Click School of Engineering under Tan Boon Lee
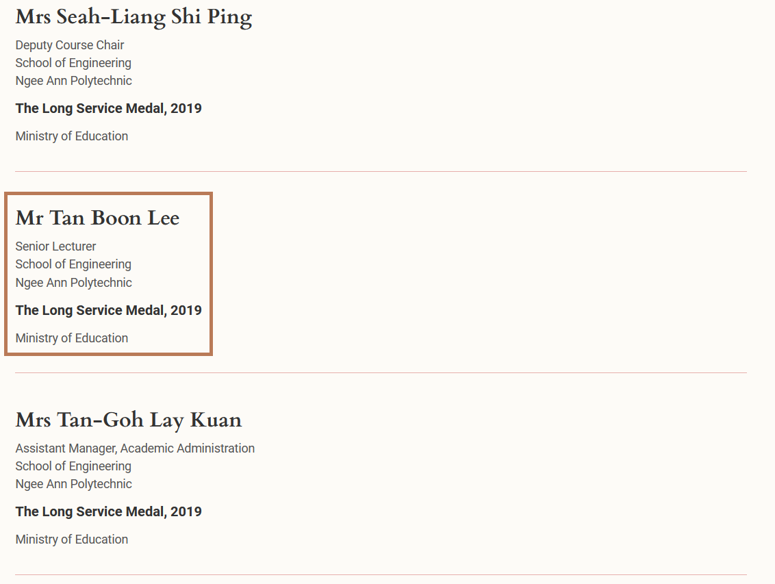 click(x=73, y=264)
